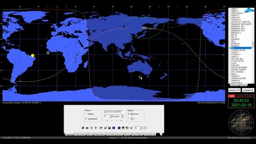The image size is (256, 144).
Task: Click the striped panel layout icon in the toolbar
Action: [x=123, y=128]
